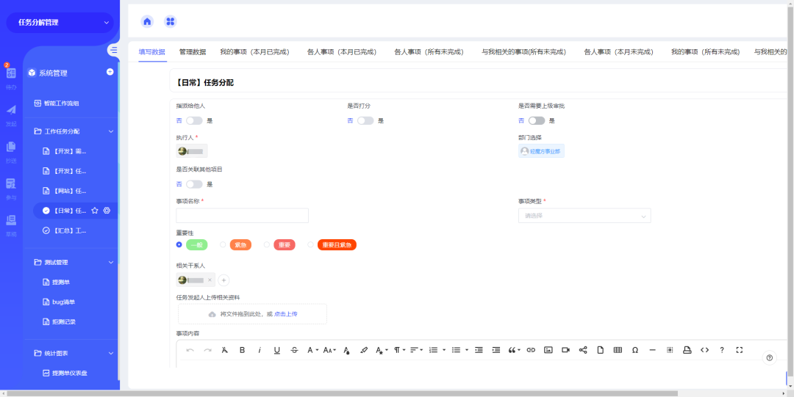This screenshot has width=794, height=397.
Task: Toggle the 是否关联其他项目 switch
Action: pos(194,185)
